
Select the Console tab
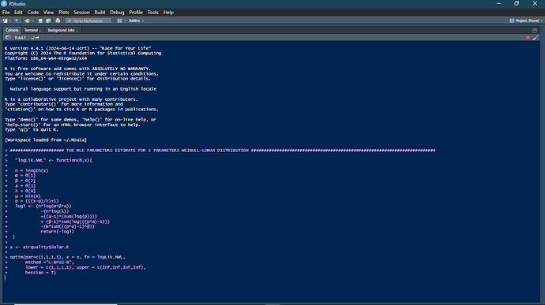[x=12, y=30]
